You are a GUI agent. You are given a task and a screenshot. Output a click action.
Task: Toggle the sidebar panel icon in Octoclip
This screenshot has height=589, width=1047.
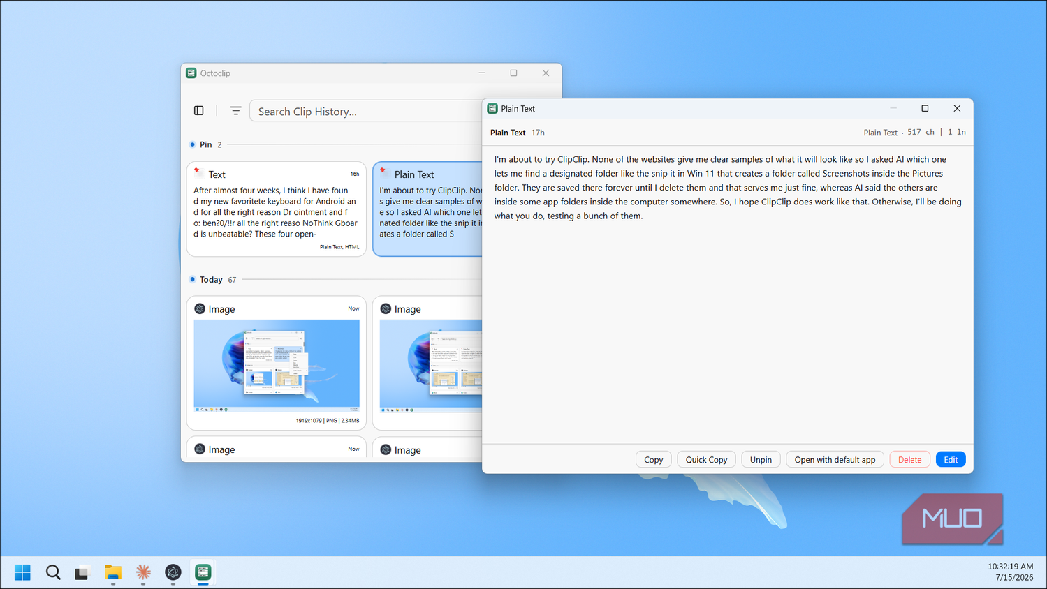coord(199,110)
